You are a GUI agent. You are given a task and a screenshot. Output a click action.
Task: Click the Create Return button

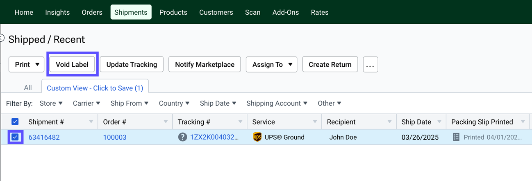pyautogui.click(x=330, y=65)
